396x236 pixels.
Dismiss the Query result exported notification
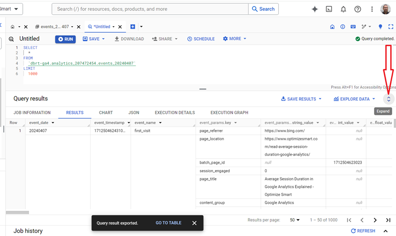[195, 223]
